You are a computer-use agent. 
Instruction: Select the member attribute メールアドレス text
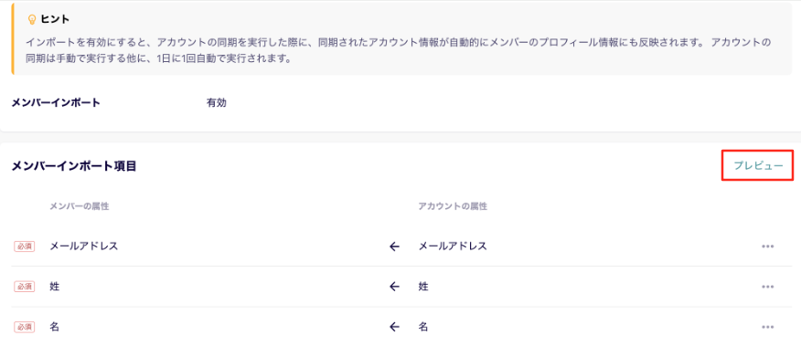point(84,246)
